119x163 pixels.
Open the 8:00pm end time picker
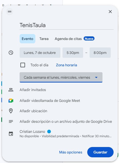[x=100, y=53]
